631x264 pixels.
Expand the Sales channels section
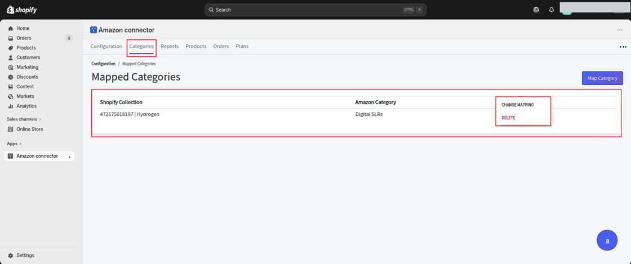25,119
